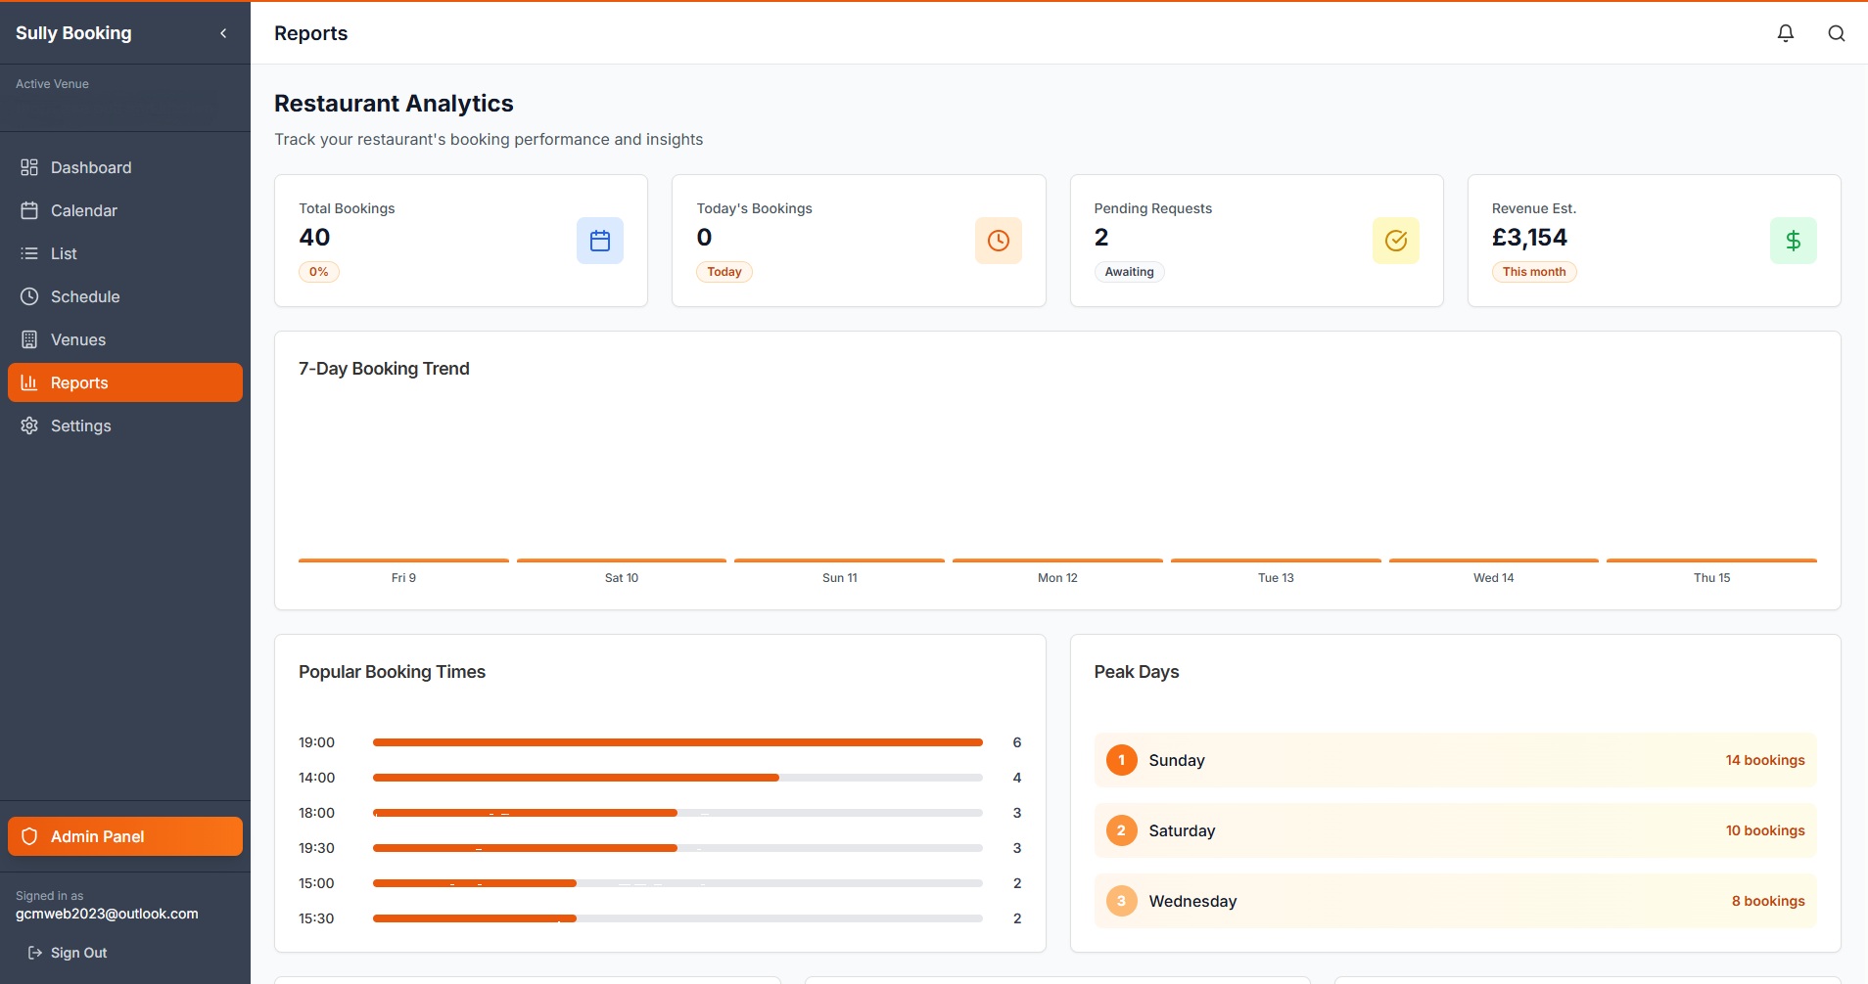Switch to the Reports section
1868x984 pixels.
79,382
